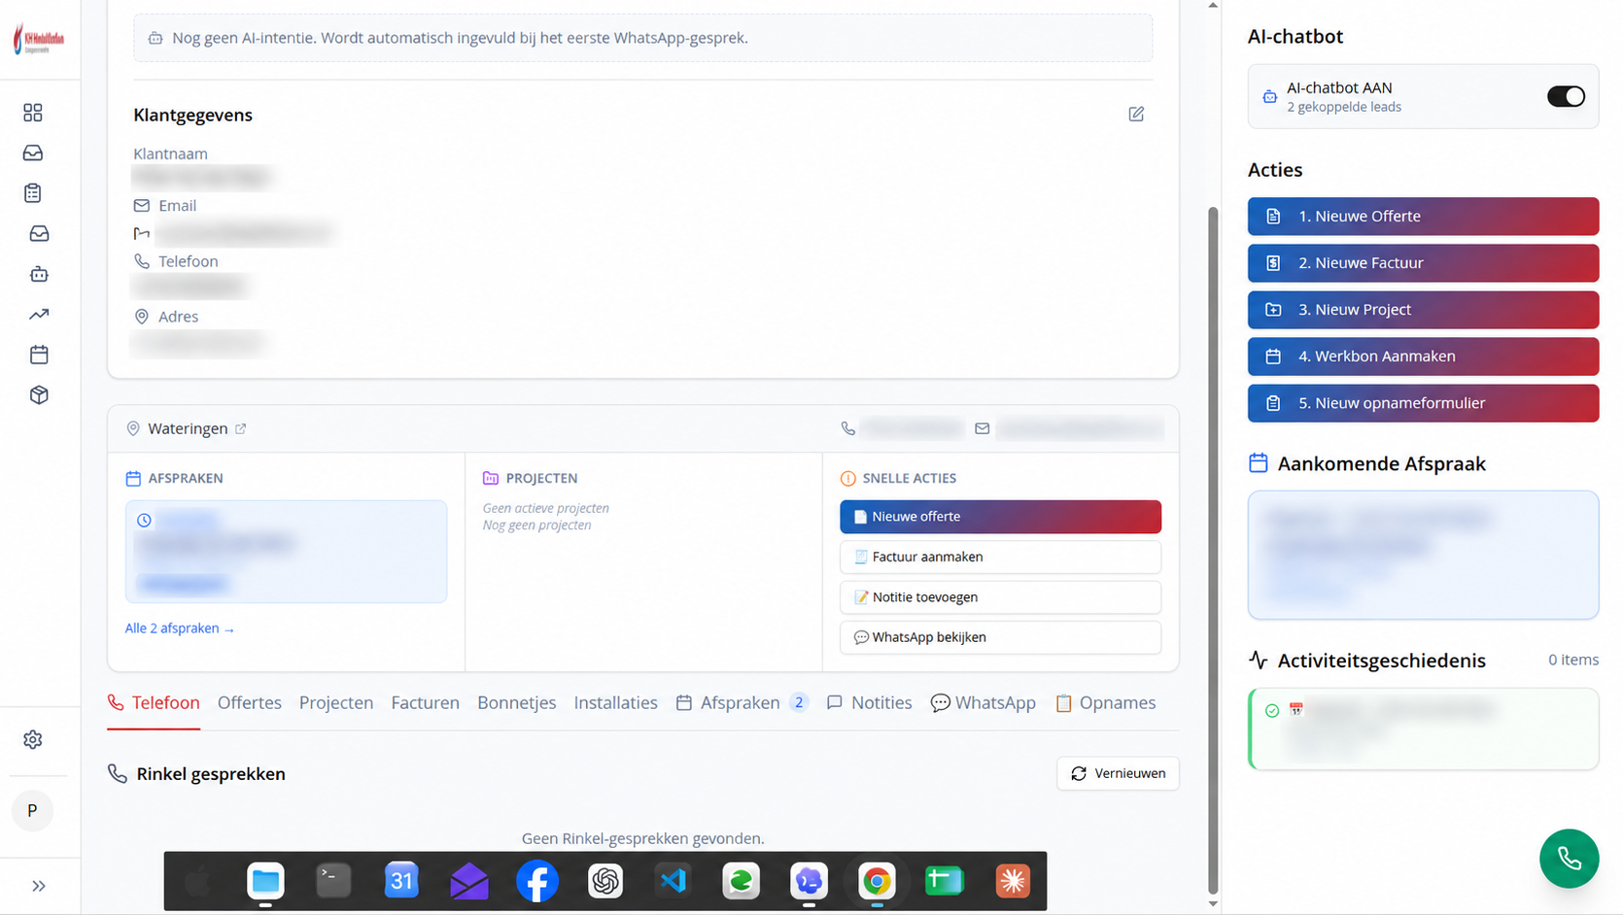The image size is (1623, 915).
Task: Click Notitie toevoegen quick action
Action: coord(1000,597)
